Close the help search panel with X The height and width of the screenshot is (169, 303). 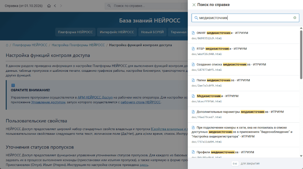(194, 5)
